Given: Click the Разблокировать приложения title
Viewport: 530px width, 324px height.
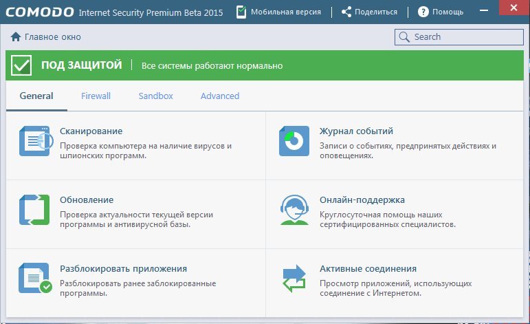Looking at the screenshot, I should click(x=123, y=269).
